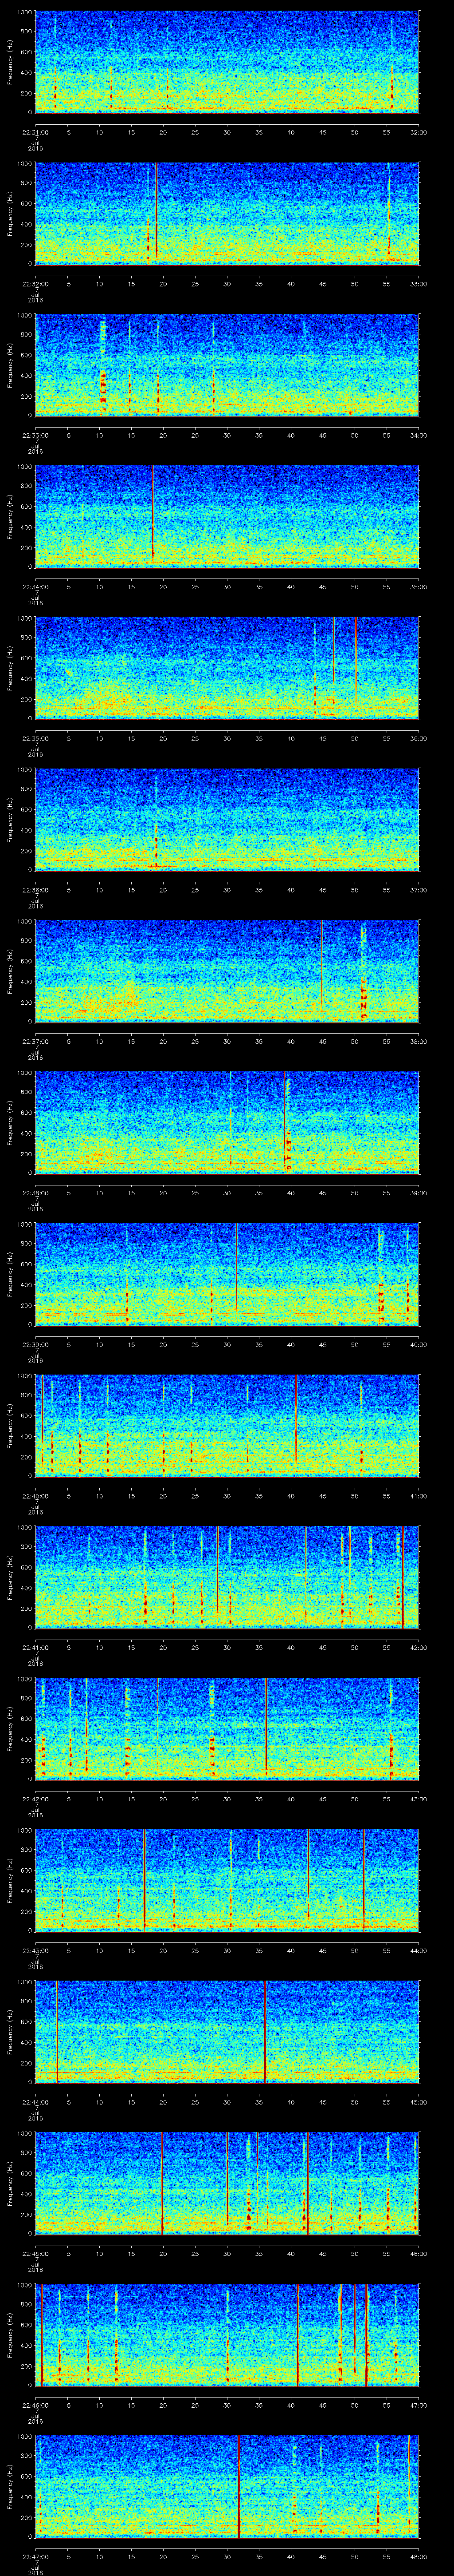Click the 22:40:00 time axis label
Viewport: 454px width, 2576px height.
(35, 1496)
